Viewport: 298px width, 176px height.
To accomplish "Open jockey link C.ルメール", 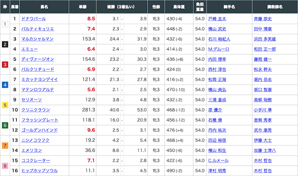I will pos(218,161).
